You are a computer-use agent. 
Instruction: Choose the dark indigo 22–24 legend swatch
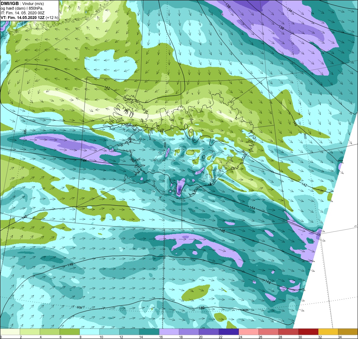(228, 331)
